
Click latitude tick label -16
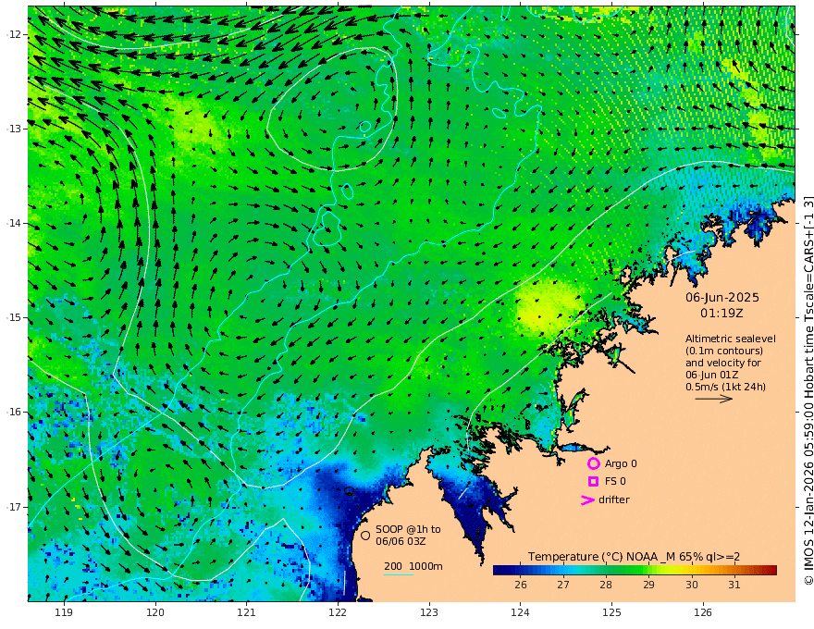(x=14, y=412)
